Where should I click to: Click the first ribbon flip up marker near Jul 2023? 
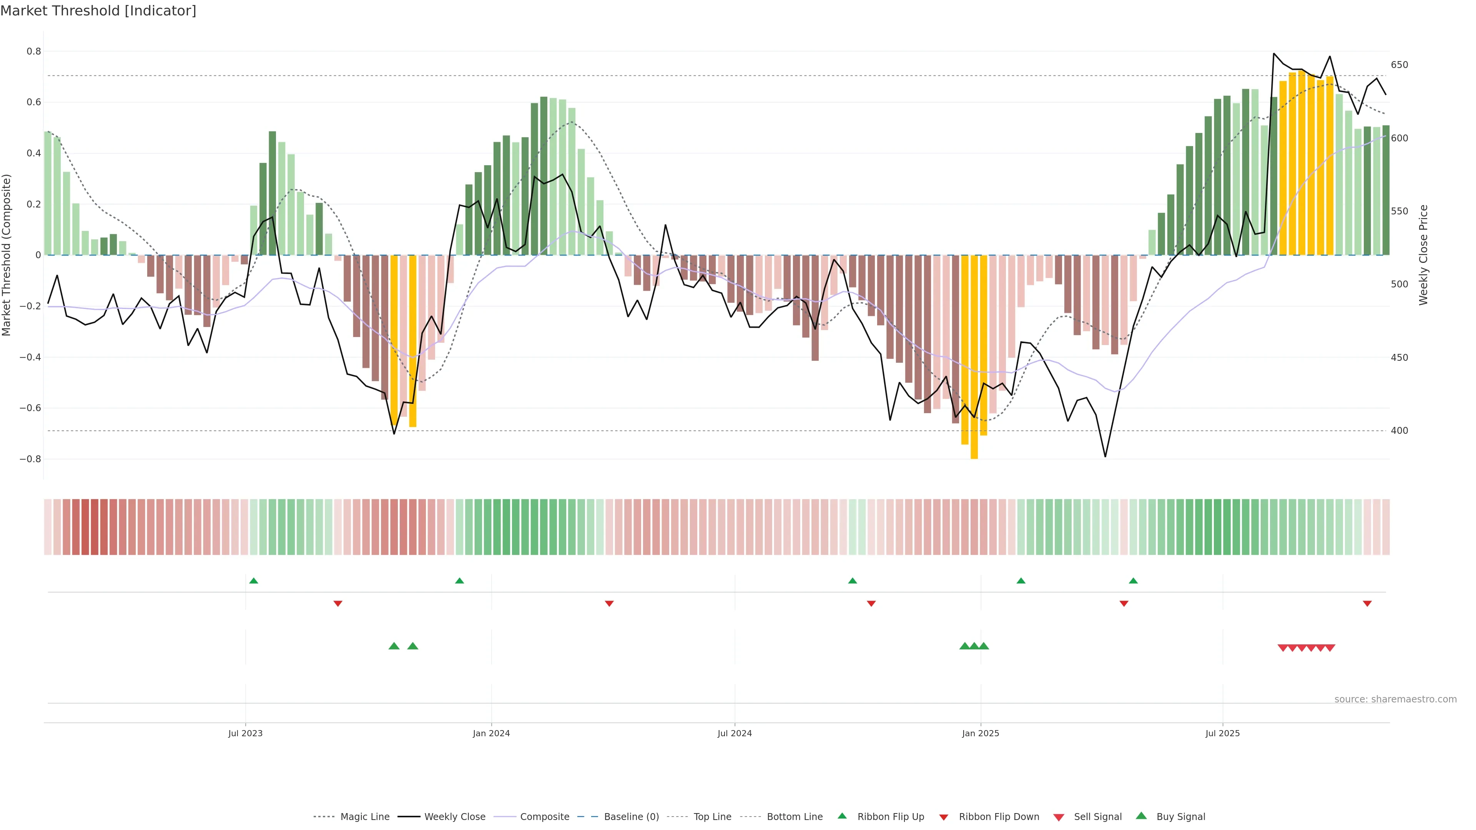[x=254, y=581]
